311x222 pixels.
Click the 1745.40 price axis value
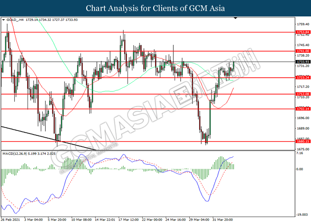(x=303, y=45)
